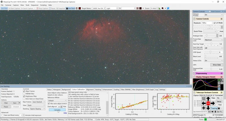
Task: Click the lightning auto-stretch icon
Action: (219, 83)
